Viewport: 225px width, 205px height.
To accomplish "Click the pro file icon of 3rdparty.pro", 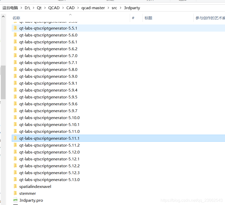I will (x=15, y=200).
